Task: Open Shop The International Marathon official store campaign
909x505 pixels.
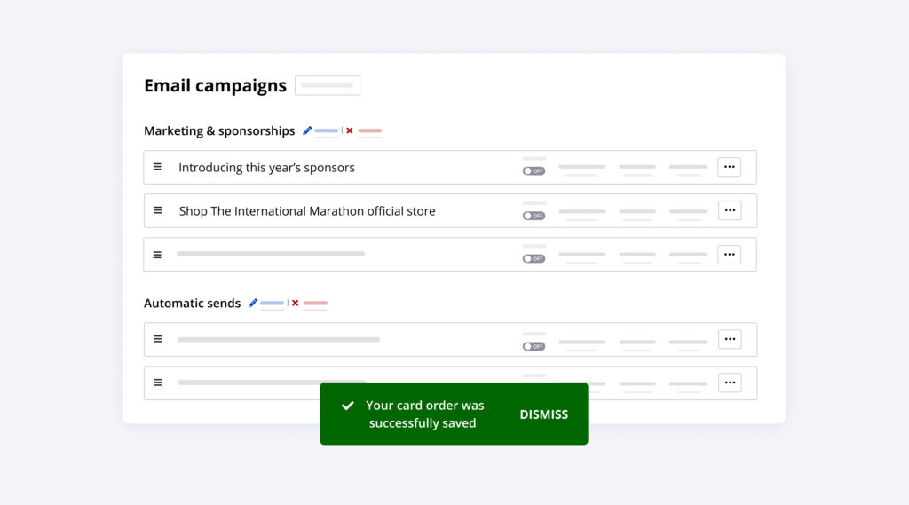Action: coord(307,211)
